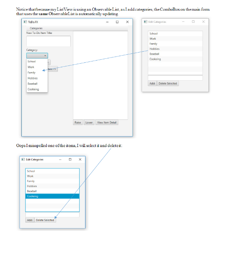This screenshot has height=253, width=236.
Task: Select Work in the faded Edit Categories window
Action: tap(175, 39)
